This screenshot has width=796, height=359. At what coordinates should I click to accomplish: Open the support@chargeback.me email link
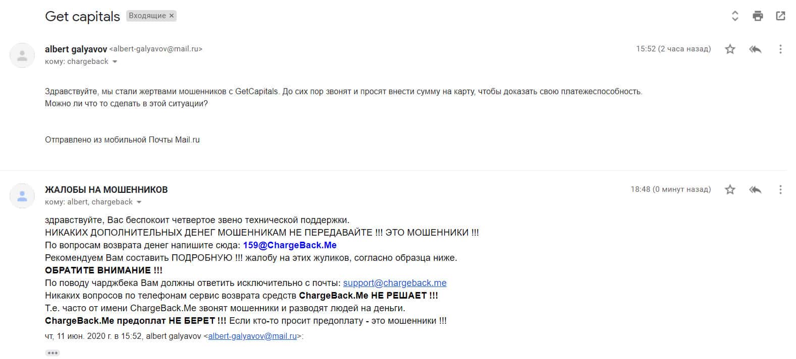[x=395, y=283]
